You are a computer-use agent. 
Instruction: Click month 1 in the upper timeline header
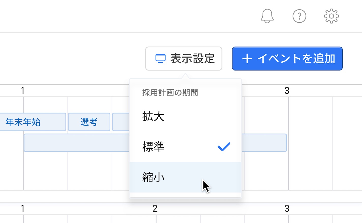click(22, 90)
